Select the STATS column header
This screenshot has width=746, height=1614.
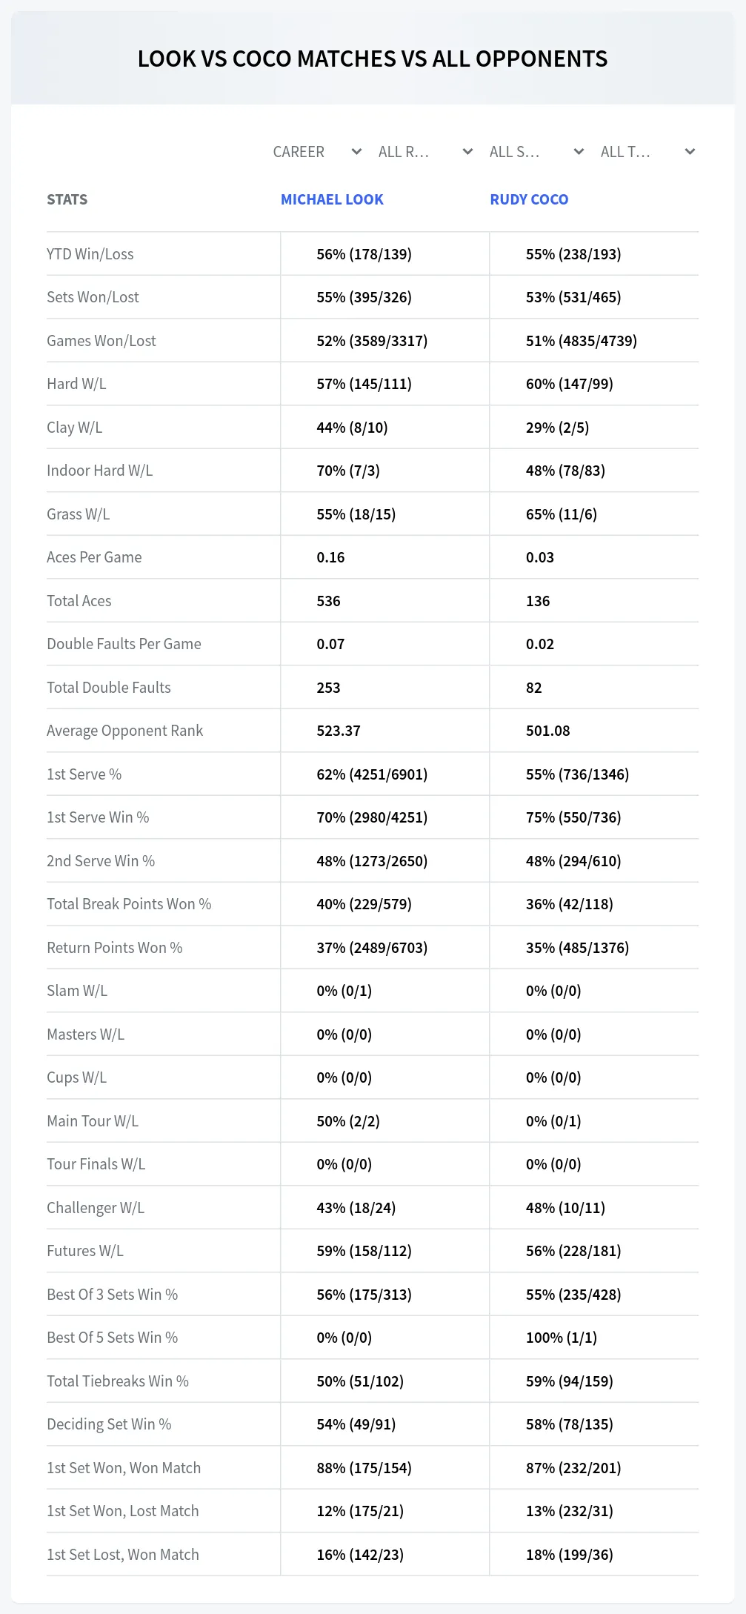tap(67, 199)
